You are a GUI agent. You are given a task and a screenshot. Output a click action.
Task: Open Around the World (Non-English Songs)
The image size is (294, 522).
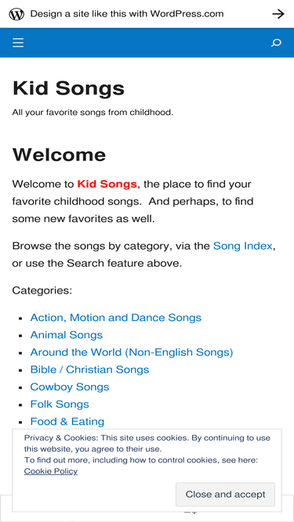[x=132, y=352]
